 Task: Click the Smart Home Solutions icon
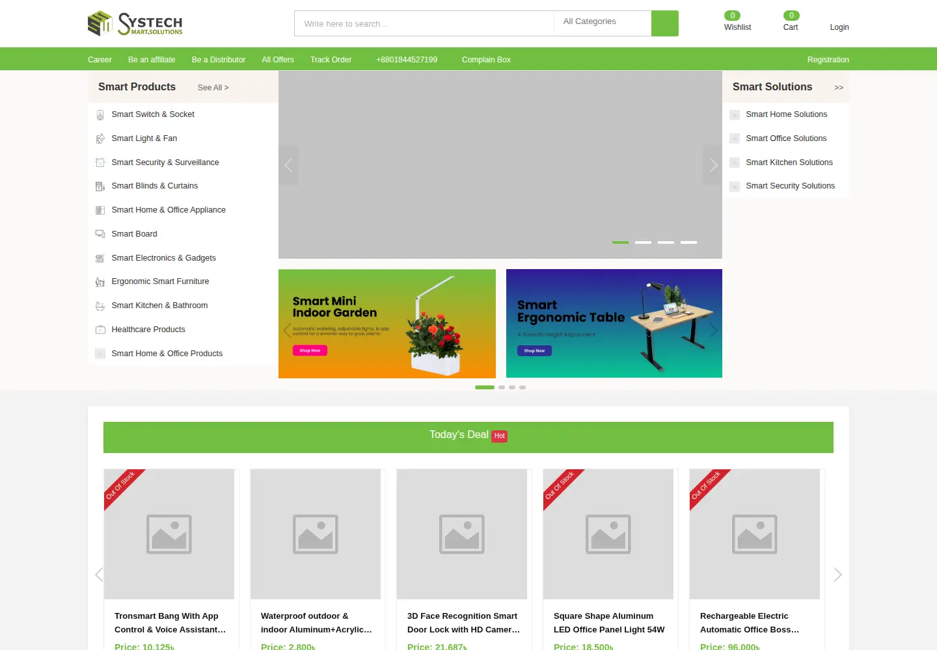coord(735,115)
